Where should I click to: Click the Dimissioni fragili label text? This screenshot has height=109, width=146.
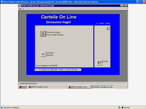pyautogui.click(x=53, y=32)
